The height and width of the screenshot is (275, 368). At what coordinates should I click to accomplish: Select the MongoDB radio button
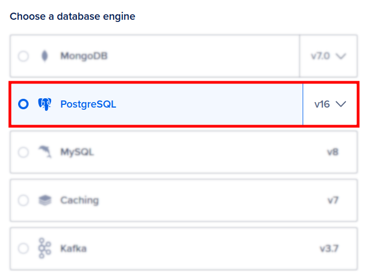pyautogui.click(x=23, y=56)
